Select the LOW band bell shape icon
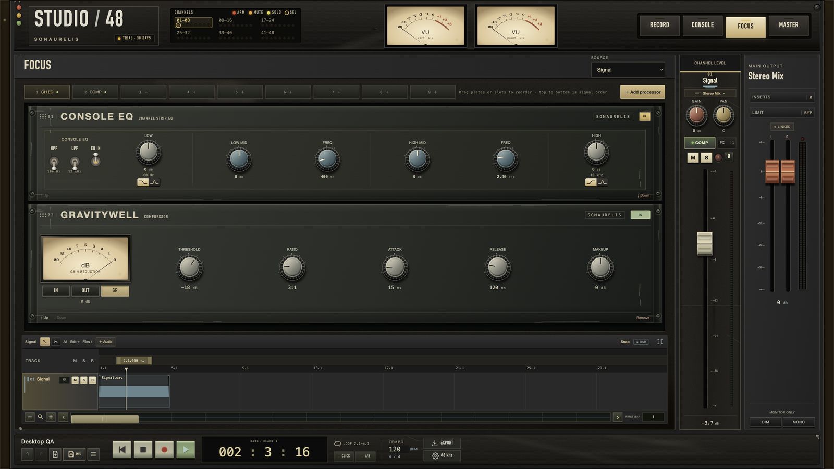Viewport: 834px width, 469px height. 154,182
